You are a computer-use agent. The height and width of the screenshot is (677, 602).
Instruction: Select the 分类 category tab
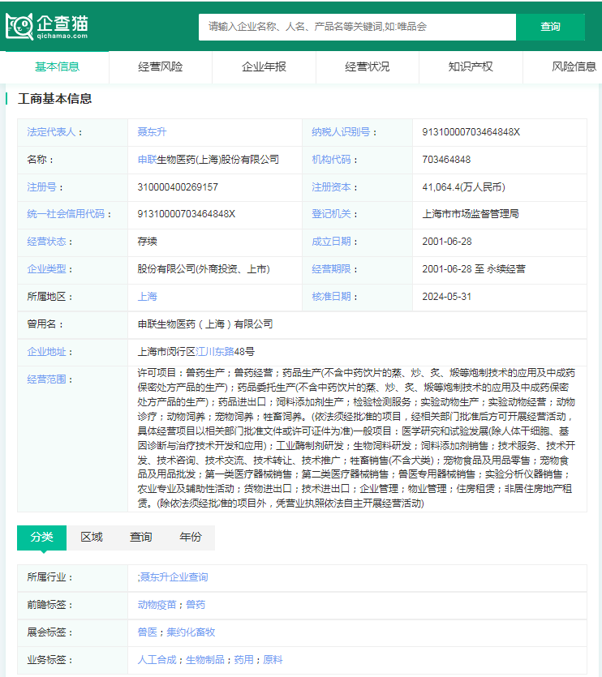pos(42,538)
